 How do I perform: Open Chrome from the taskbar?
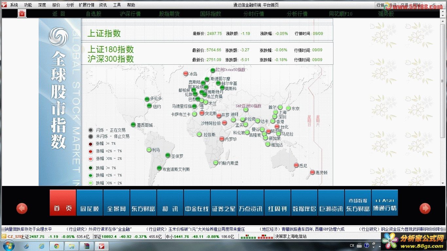57,246
